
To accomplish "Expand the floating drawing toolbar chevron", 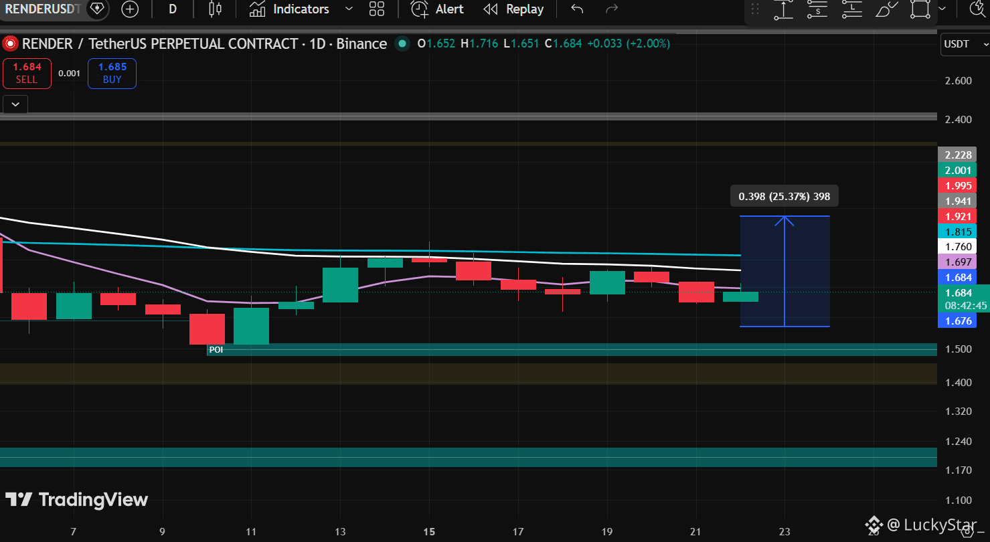I will [942, 9].
